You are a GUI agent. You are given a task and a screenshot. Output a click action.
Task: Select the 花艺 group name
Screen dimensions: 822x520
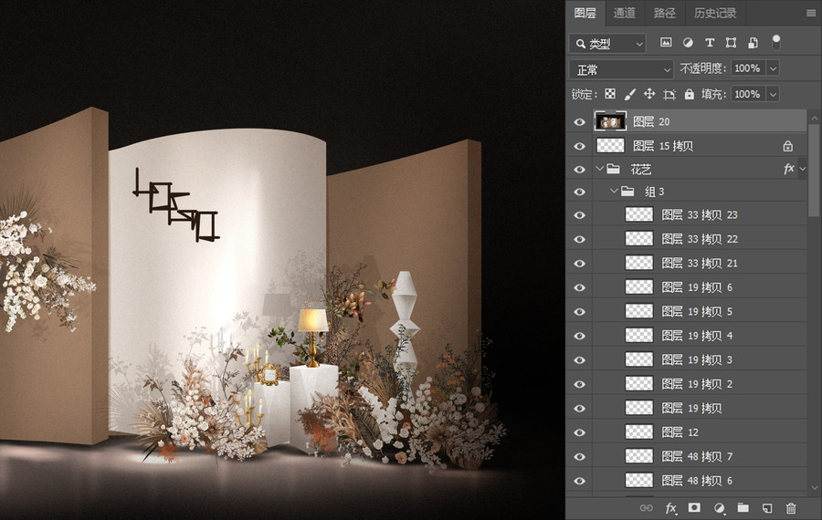640,169
